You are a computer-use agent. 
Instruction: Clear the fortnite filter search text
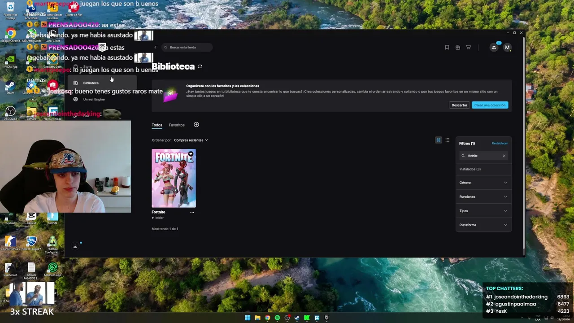[504, 156]
